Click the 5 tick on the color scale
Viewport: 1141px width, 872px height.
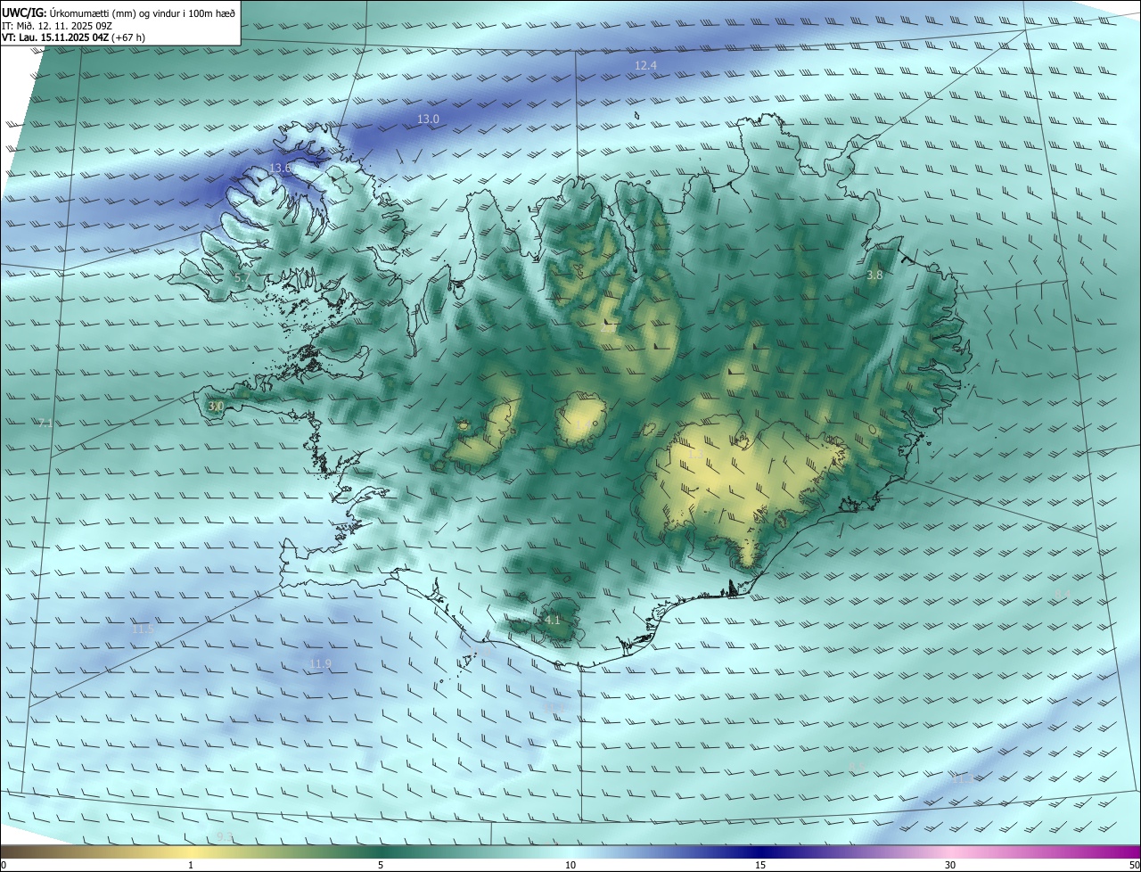click(x=381, y=865)
